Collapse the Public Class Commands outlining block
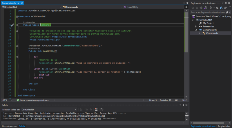Viewport: 232px width, 128px height. 17,25
